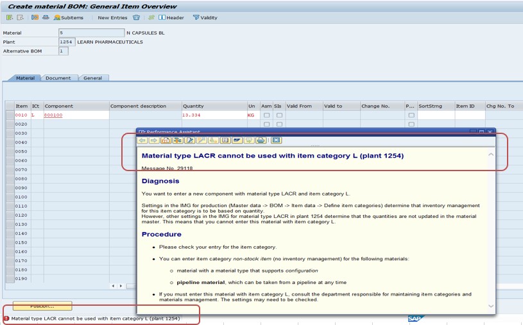Switch to the General tab
The width and height of the screenshot is (523, 325).
pyautogui.click(x=92, y=78)
